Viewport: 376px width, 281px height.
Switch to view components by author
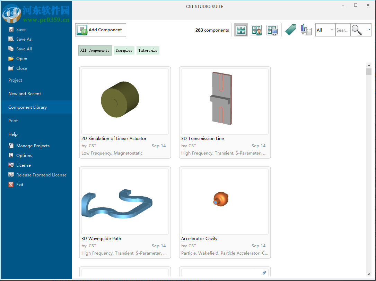point(256,30)
